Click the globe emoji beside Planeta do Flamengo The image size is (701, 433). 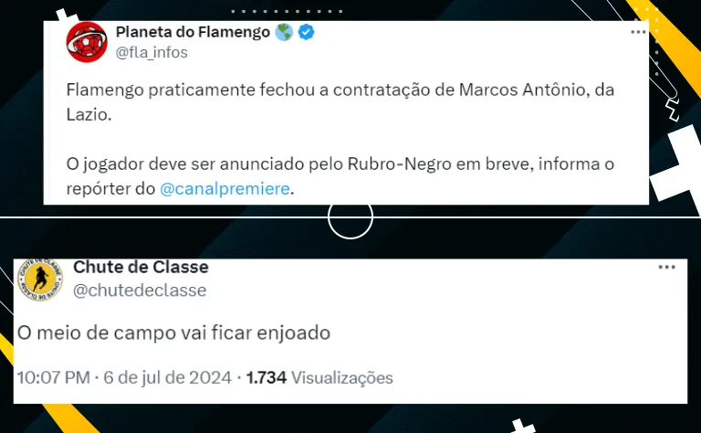[284, 32]
